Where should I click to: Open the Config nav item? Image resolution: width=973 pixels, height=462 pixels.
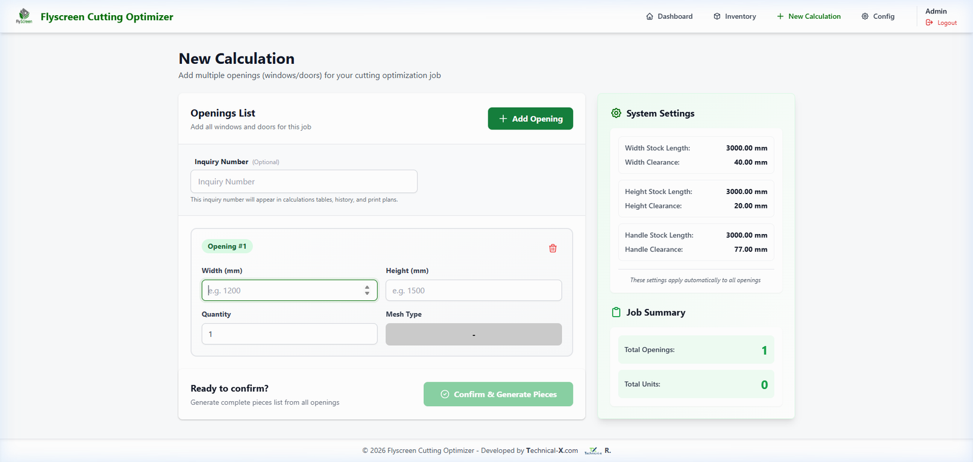coord(878,16)
